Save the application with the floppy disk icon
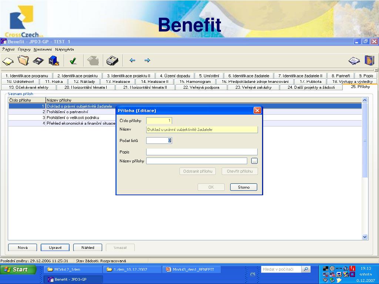This screenshot has width=379, height=284. 38,61
